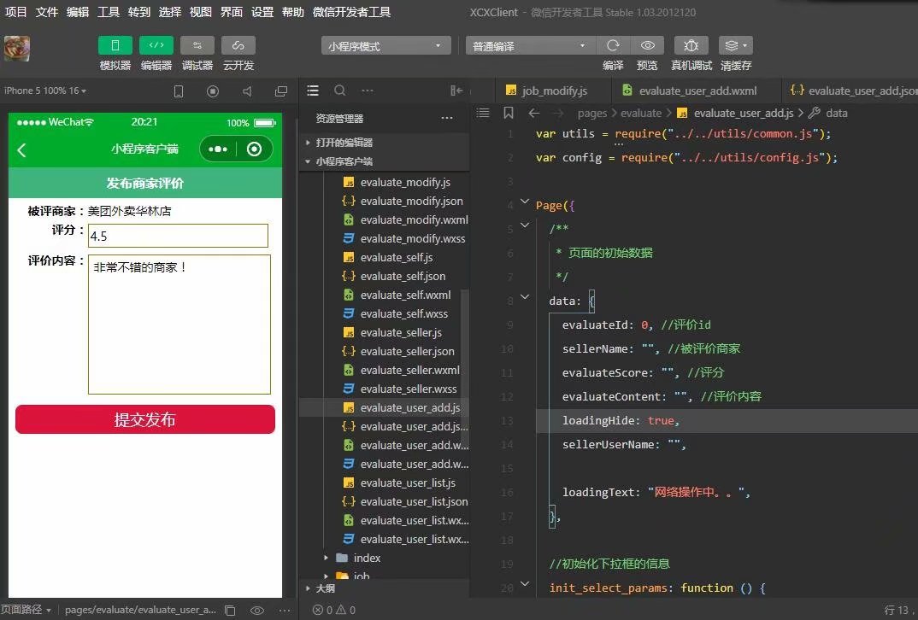The image size is (918, 620).
Task: Open the mini program mode dropdown
Action: (385, 45)
